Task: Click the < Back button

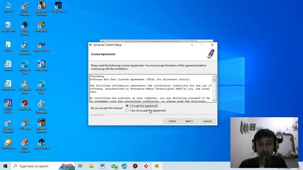Action: 171,121
